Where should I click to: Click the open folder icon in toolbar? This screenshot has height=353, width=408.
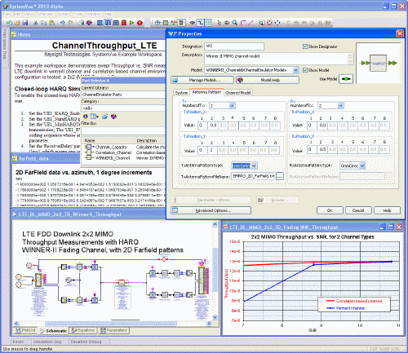click(17, 23)
